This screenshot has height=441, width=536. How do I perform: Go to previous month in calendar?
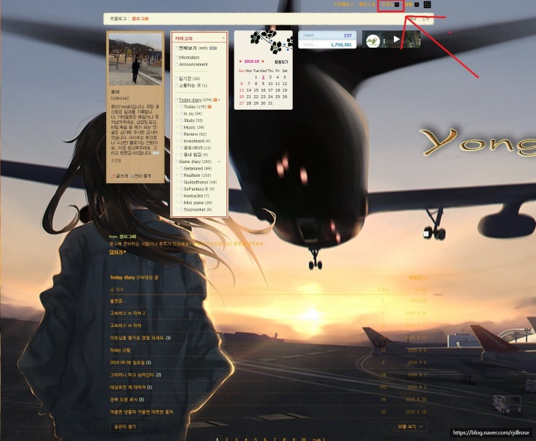240,61
